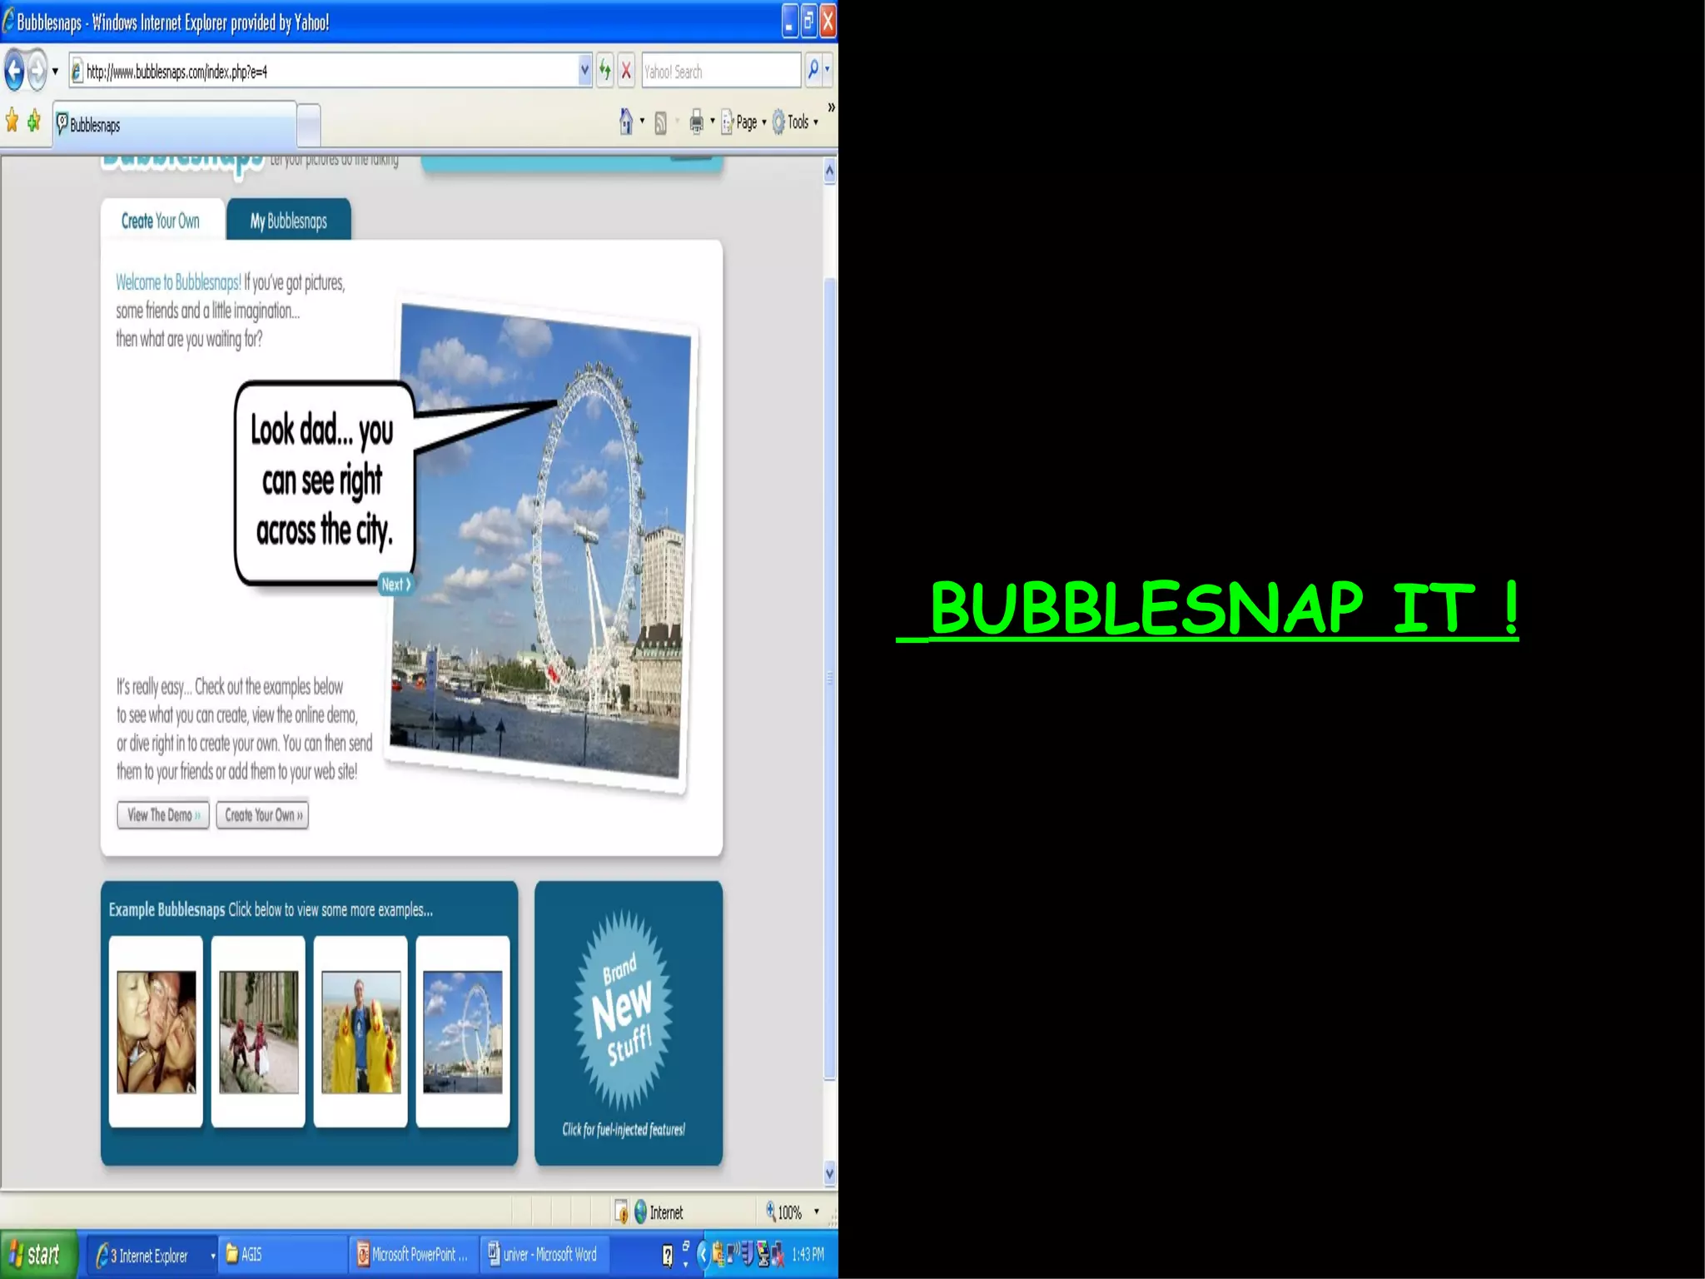
Task: Expand the Print options dropdown arrow
Action: (x=713, y=122)
